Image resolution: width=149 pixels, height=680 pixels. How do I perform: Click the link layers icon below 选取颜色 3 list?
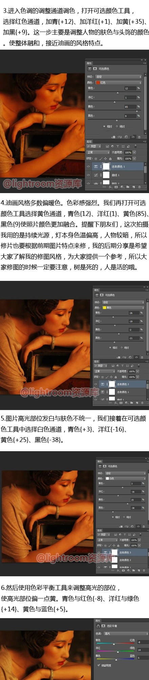click(x=113, y=570)
